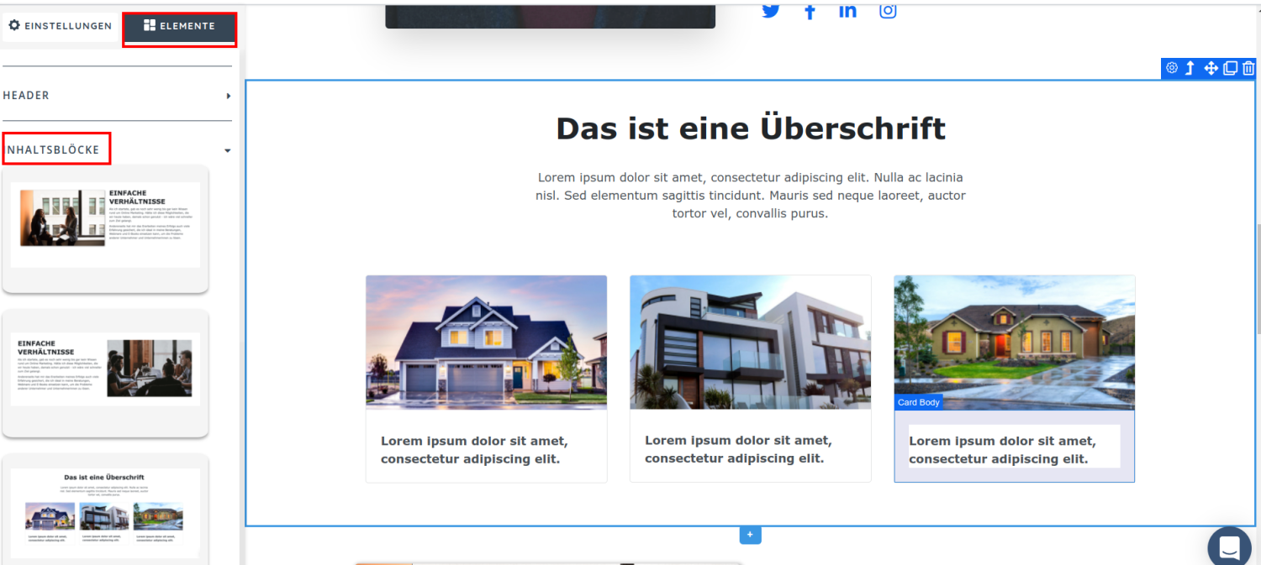Select the Card Body element
1261x565 pixels.
click(918, 402)
